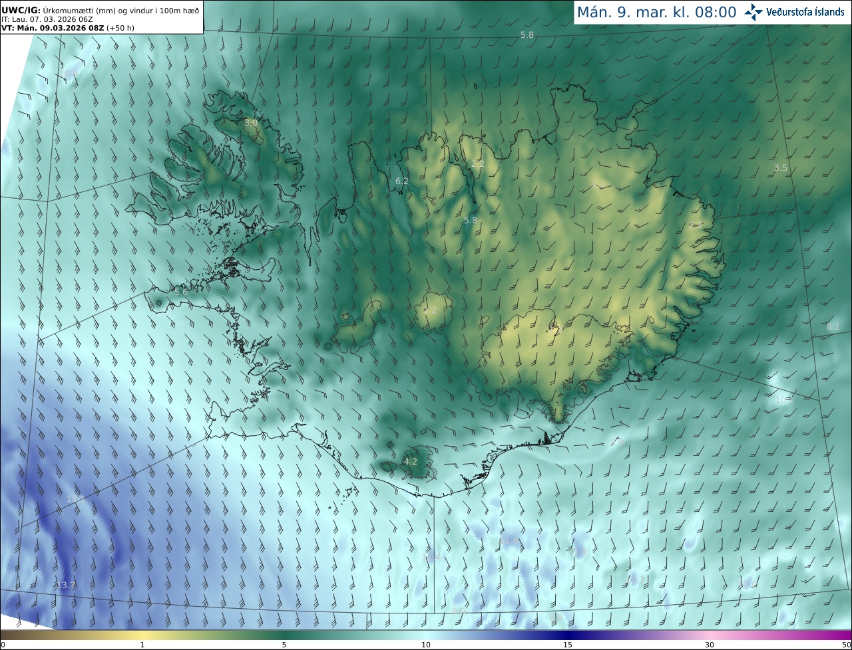
Task: Click the magenta colour scale segment at 30
Action: (x=709, y=635)
